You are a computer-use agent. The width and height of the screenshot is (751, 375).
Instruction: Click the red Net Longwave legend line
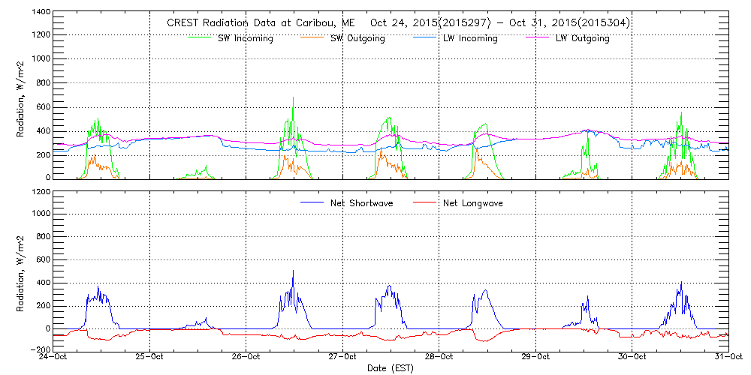pyautogui.click(x=424, y=202)
